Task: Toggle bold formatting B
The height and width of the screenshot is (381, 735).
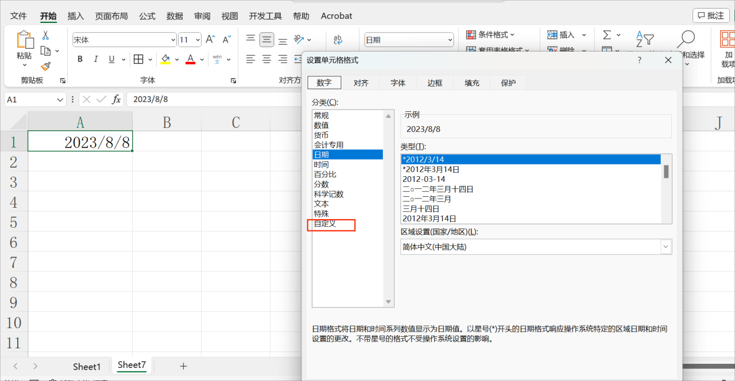Action: pyautogui.click(x=80, y=59)
